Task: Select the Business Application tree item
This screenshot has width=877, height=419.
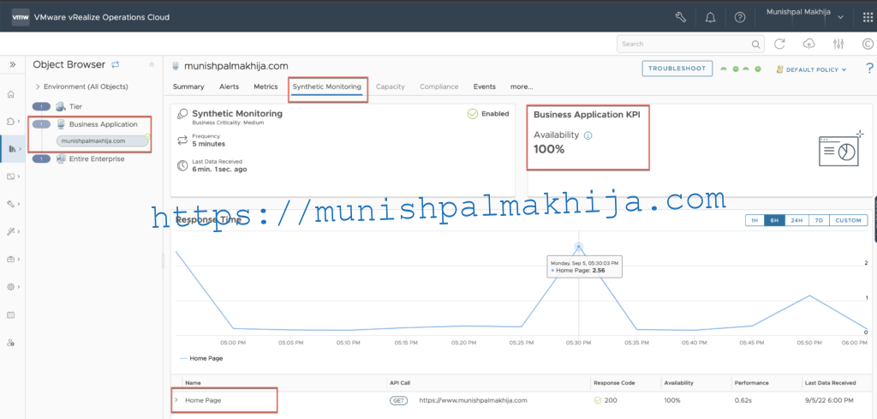Action: point(103,124)
